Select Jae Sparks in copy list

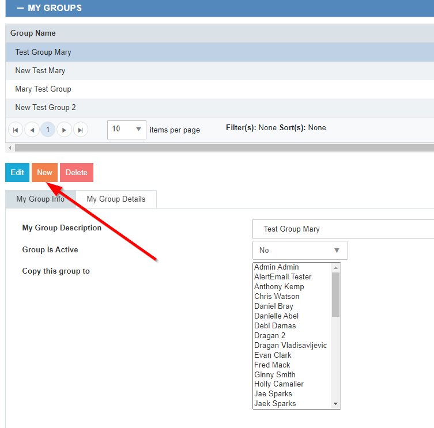292,393
